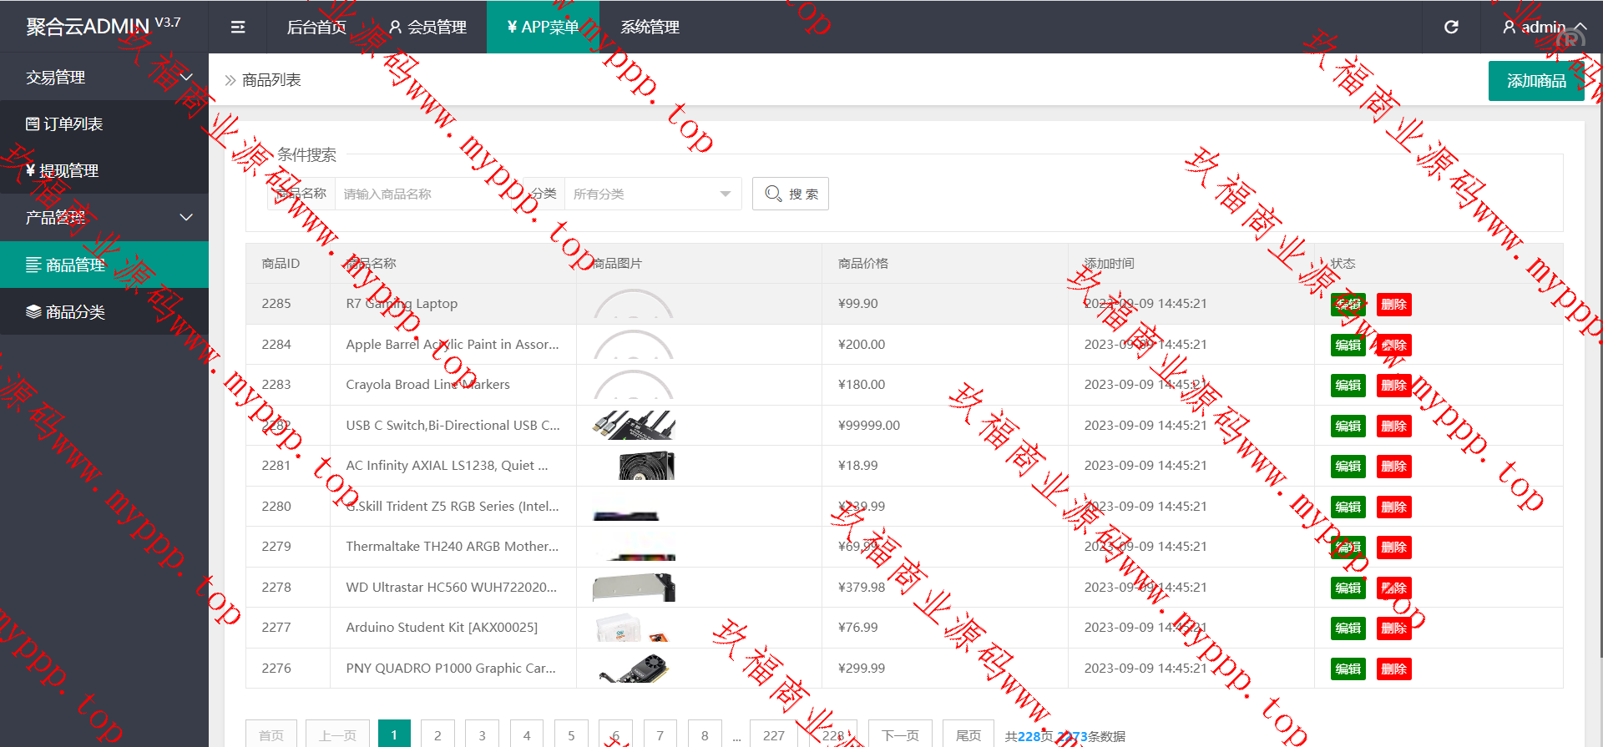Click the magnifier search button
The width and height of the screenshot is (1603, 747).
tap(790, 194)
